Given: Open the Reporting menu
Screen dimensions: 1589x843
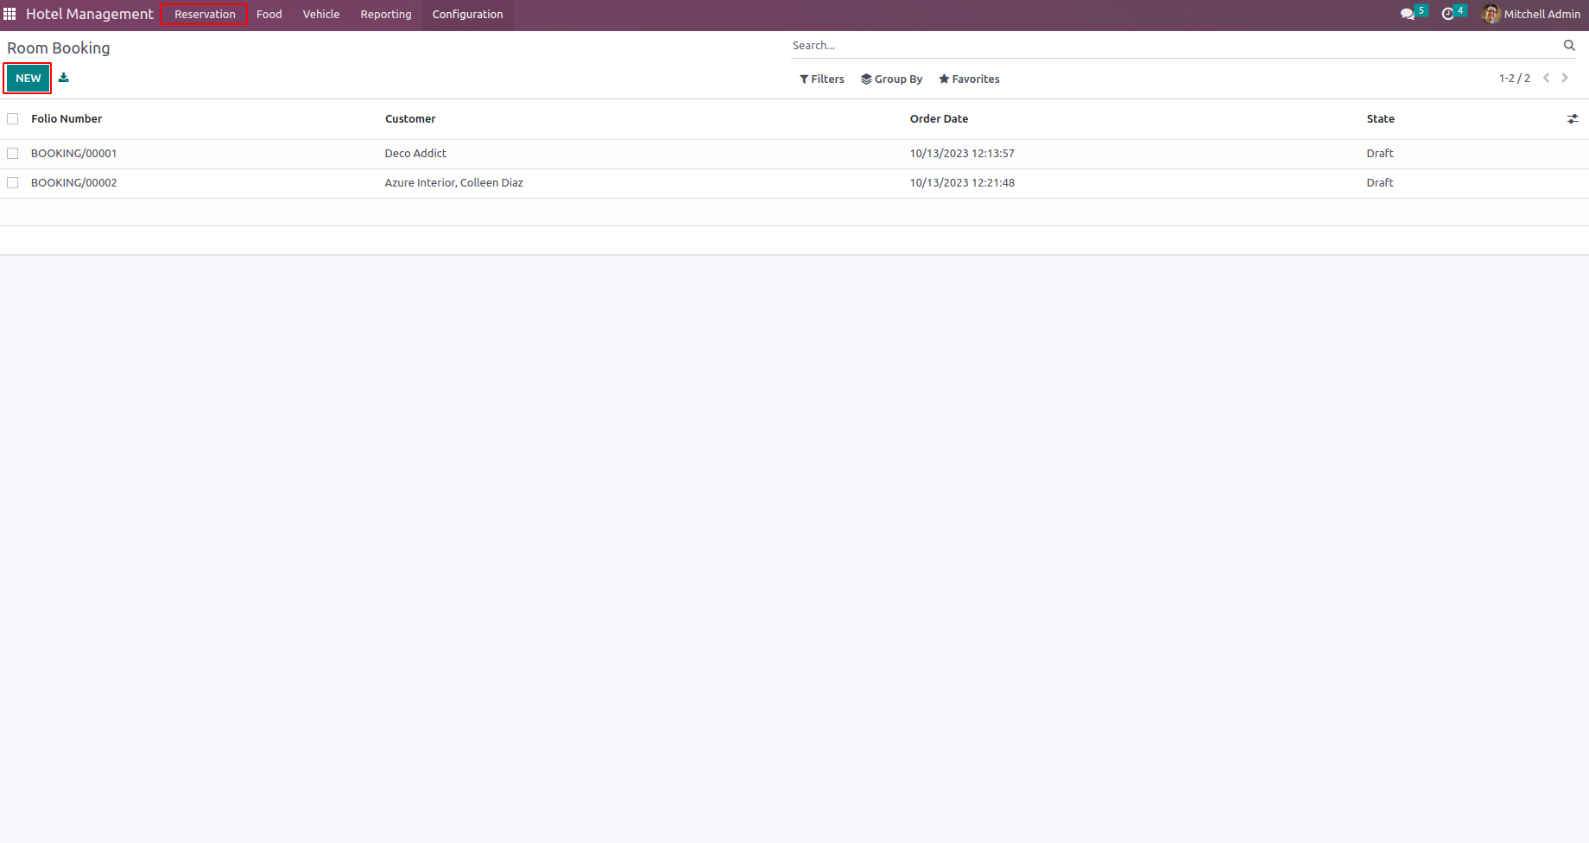Looking at the screenshot, I should 386,14.
